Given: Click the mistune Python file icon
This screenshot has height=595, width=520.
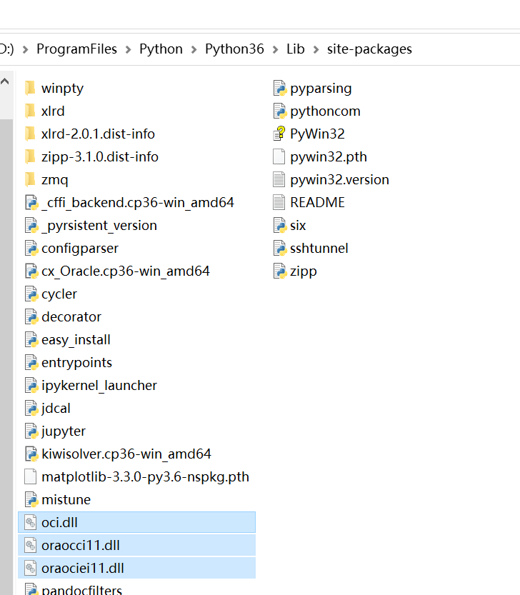Looking at the screenshot, I should (31, 499).
